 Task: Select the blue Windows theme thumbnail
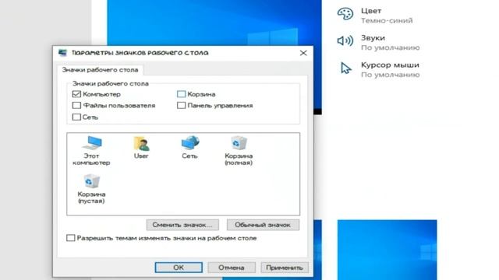tap(387, 250)
